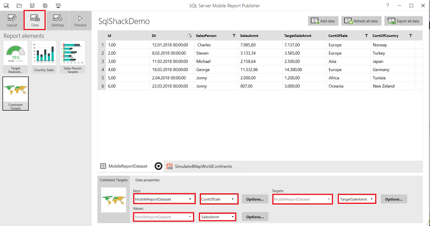Click the New Zeland cell
The image size is (430, 226).
393,86
